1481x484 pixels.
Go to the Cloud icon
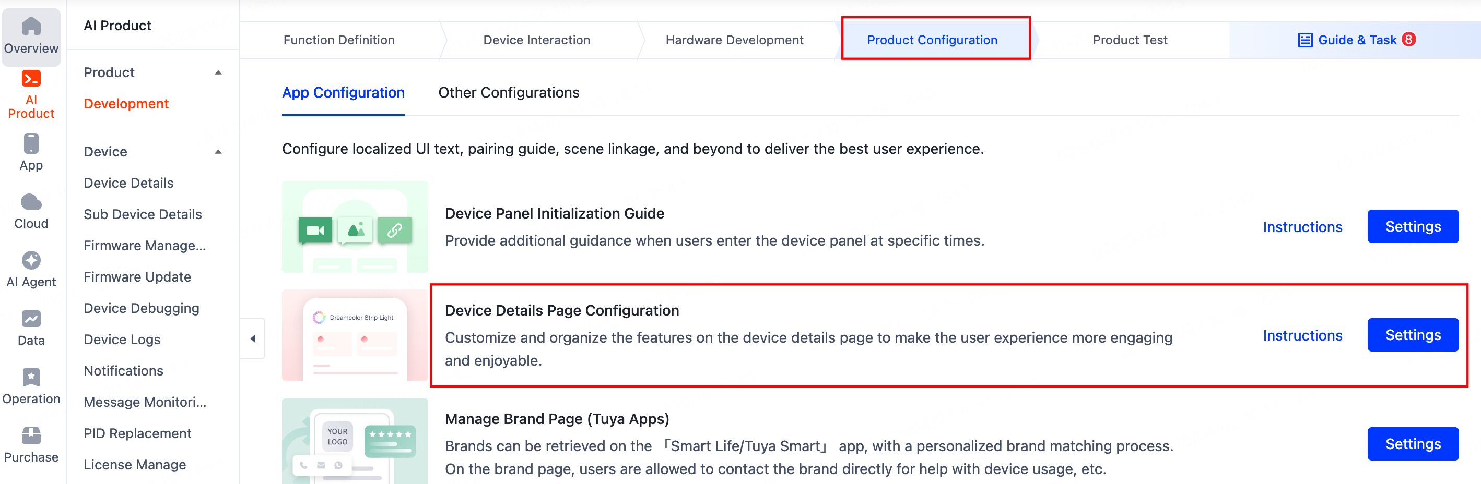tap(31, 203)
